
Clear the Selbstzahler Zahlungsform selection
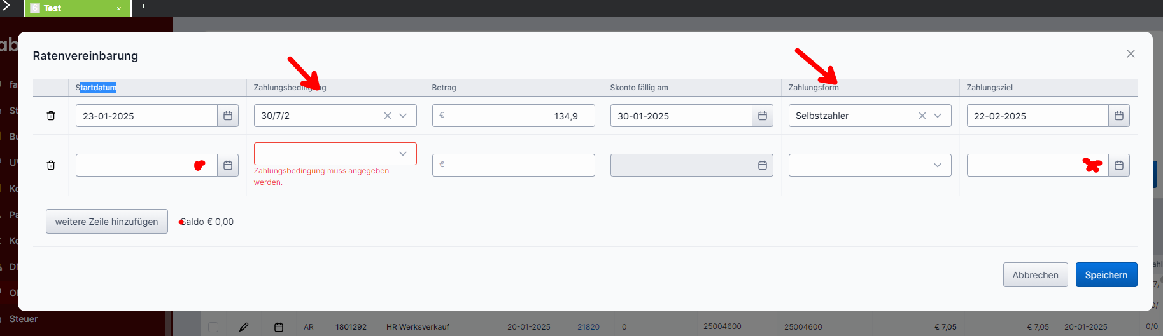(922, 116)
